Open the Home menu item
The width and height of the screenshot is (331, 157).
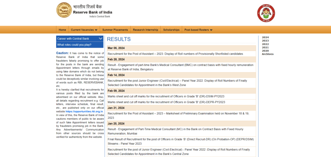tap(62, 30)
